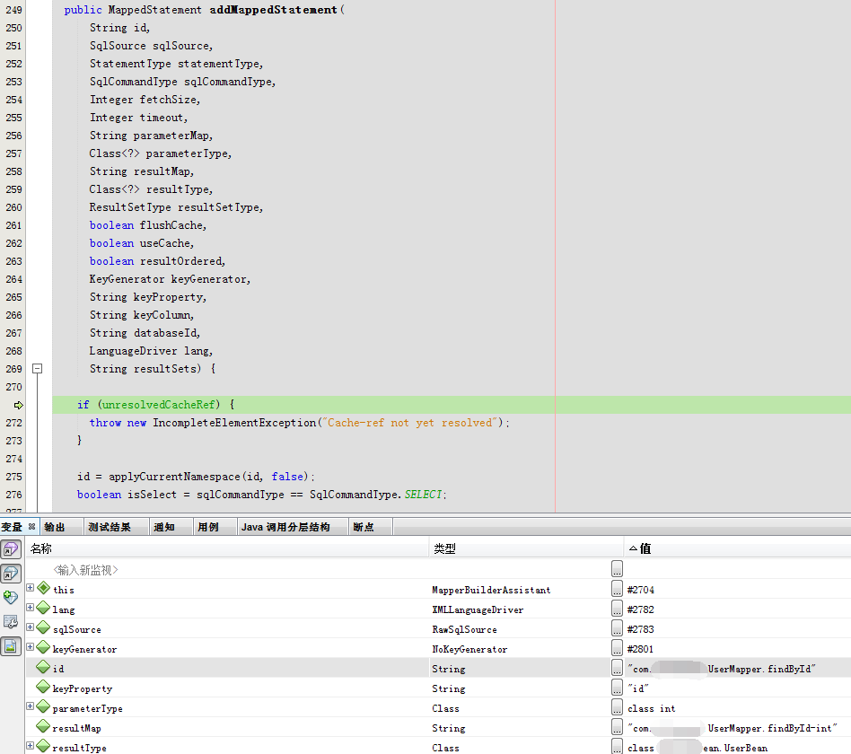Click the green diamond icon for keyProperty

click(x=43, y=687)
